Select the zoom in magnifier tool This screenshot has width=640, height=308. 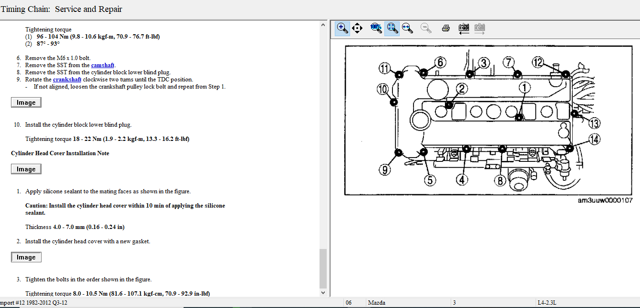coord(342,28)
